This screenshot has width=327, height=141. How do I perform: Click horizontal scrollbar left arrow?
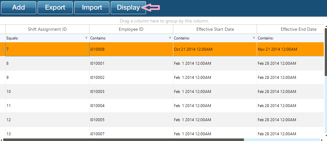(1, 140)
